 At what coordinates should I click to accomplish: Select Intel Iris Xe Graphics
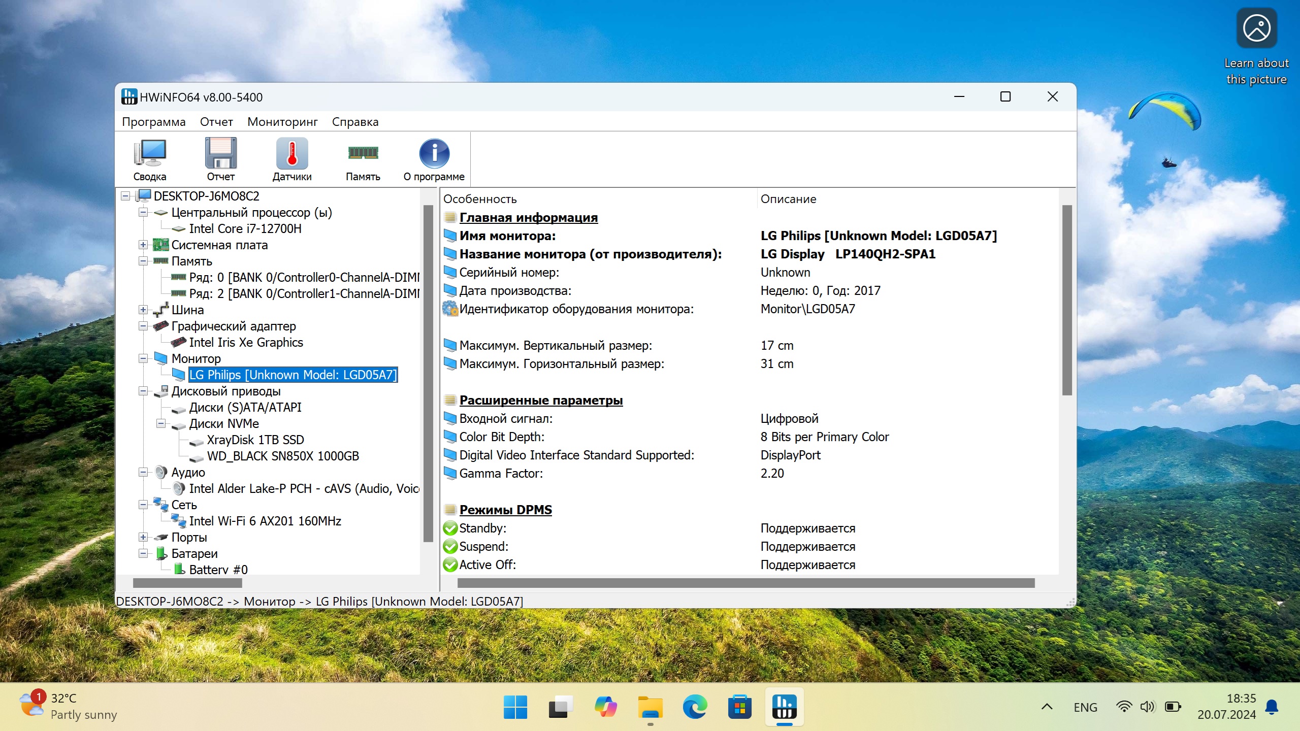246,342
